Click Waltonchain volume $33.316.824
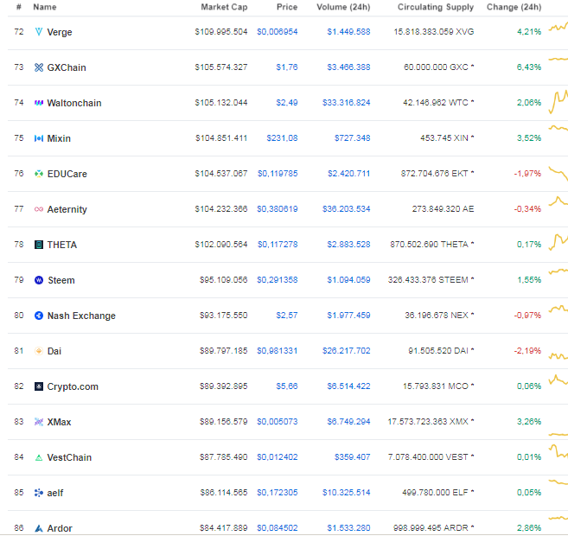This screenshot has width=568, height=536. click(347, 103)
